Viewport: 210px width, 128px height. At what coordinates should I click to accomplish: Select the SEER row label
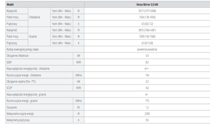[x=9, y=62]
